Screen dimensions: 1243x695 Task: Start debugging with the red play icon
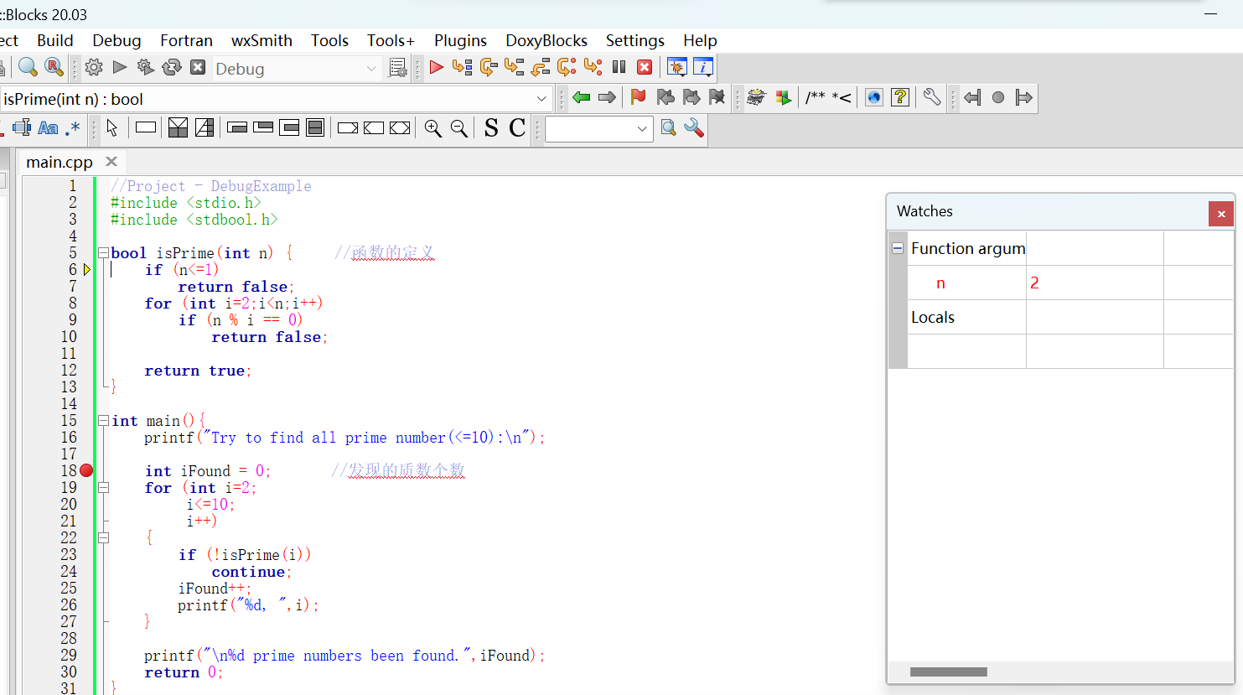pos(436,67)
